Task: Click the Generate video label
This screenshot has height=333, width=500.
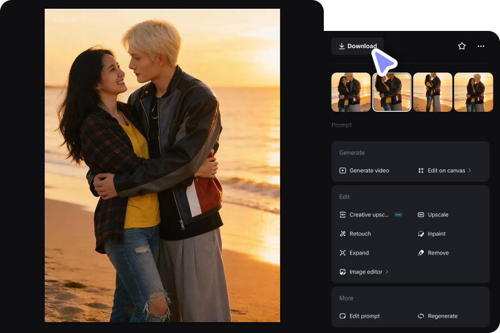Action: tap(369, 171)
